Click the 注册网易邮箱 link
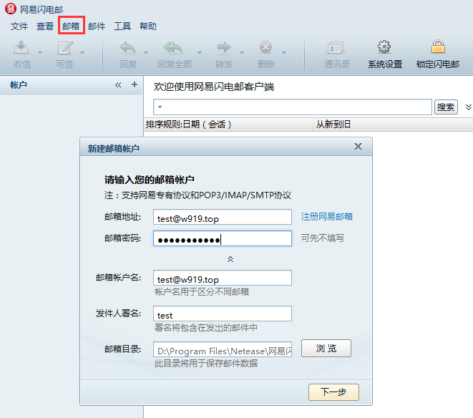Image resolution: width=473 pixels, height=418 pixels. coord(326,217)
